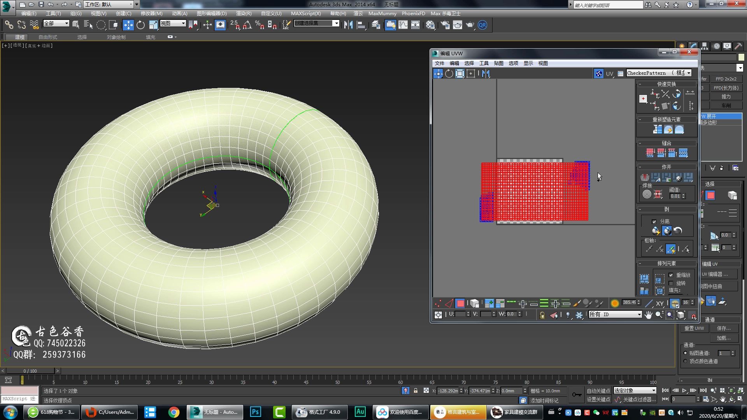Click the Quick Peel icon
The height and width of the screenshot is (420, 747).
point(656,231)
